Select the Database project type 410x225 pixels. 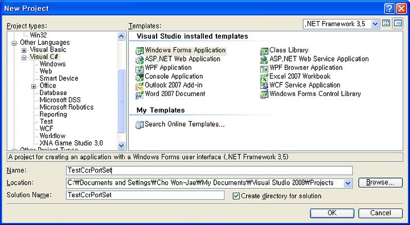coord(53,93)
